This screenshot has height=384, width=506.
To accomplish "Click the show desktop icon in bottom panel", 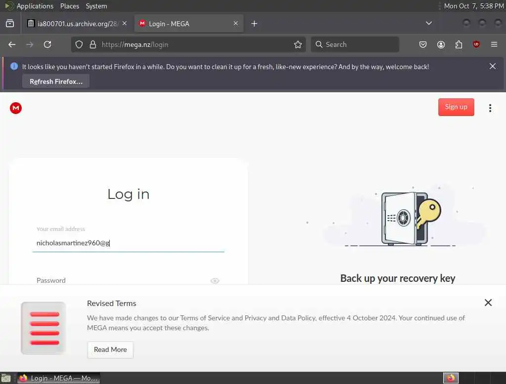I will pyautogui.click(x=6, y=378).
